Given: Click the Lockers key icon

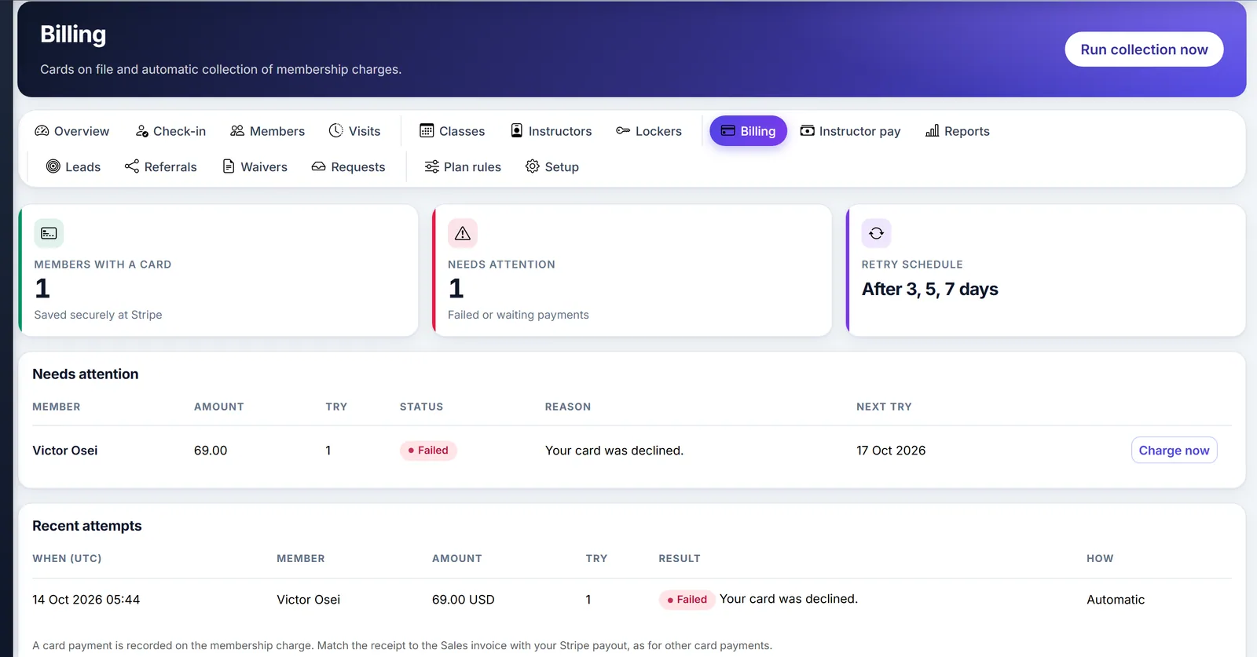Looking at the screenshot, I should (x=623, y=131).
